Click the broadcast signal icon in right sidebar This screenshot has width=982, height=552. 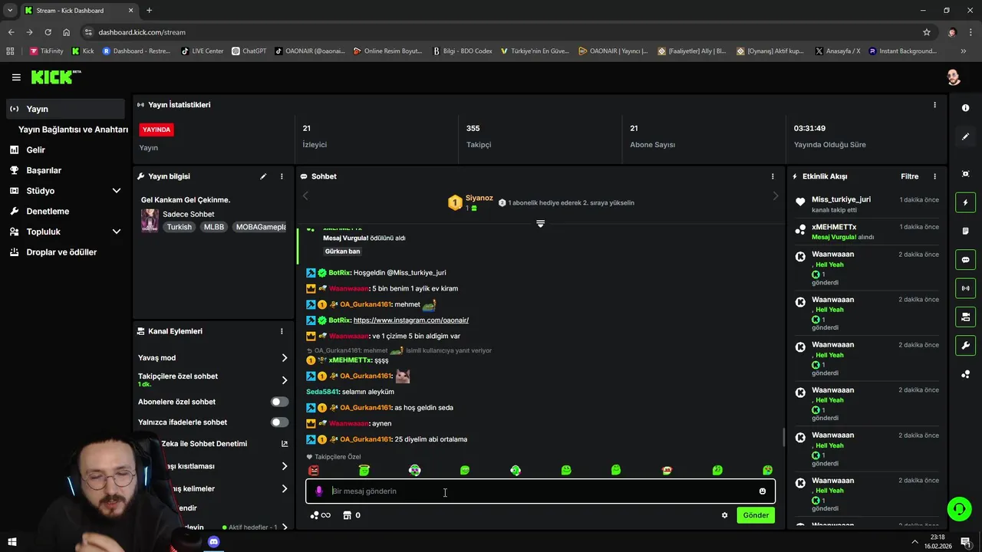[x=965, y=288]
